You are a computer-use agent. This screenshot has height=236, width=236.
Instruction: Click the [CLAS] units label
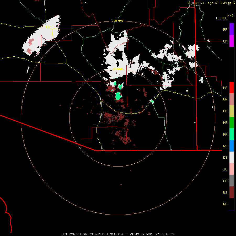pos(222,18)
